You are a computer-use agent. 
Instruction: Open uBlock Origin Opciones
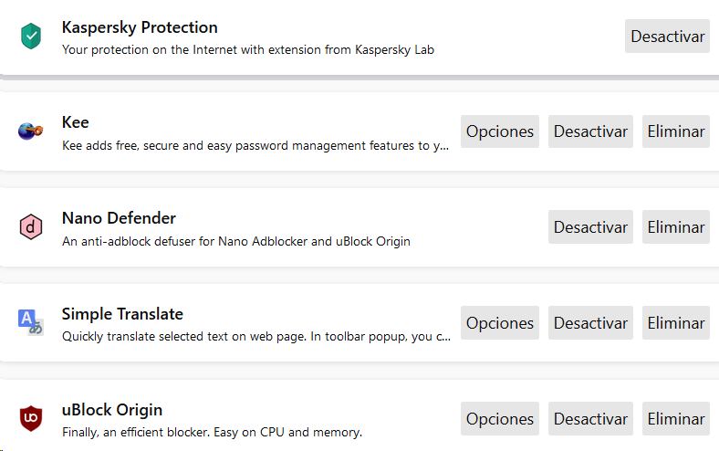point(499,419)
